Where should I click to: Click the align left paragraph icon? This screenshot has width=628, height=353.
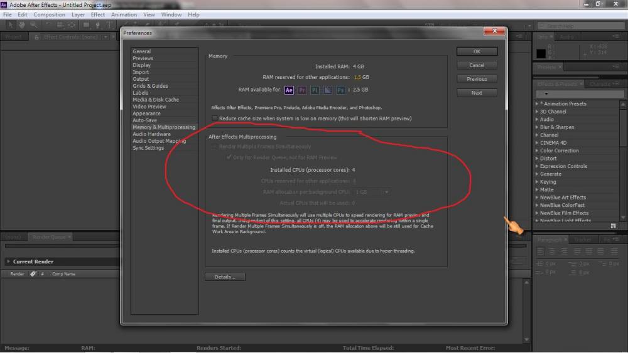(541, 251)
